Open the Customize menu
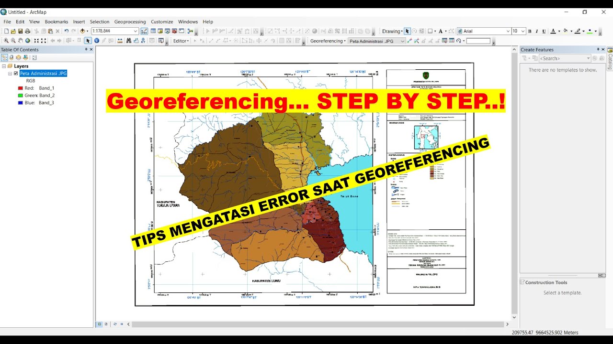 162,21
